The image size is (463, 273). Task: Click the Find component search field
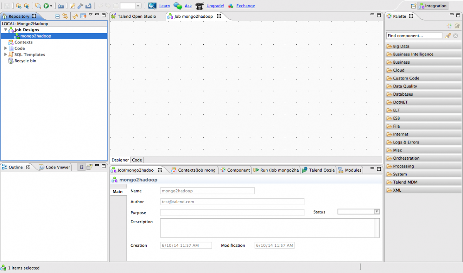coord(414,35)
